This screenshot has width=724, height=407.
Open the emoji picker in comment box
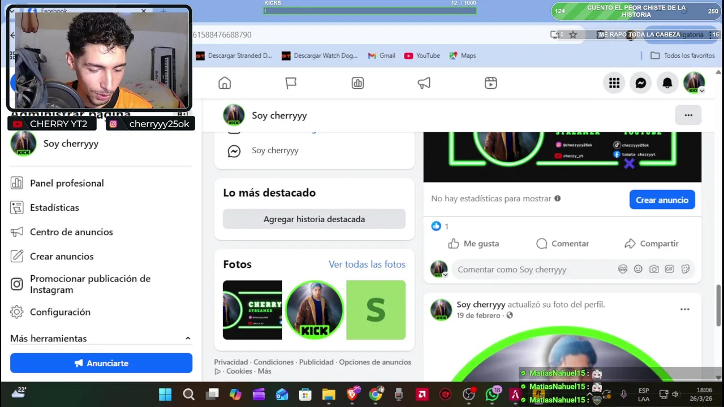click(638, 269)
